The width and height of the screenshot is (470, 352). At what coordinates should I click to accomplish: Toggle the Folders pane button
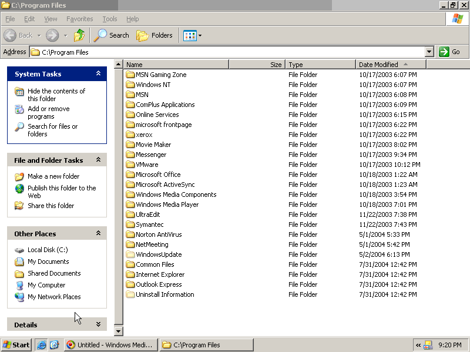point(155,35)
